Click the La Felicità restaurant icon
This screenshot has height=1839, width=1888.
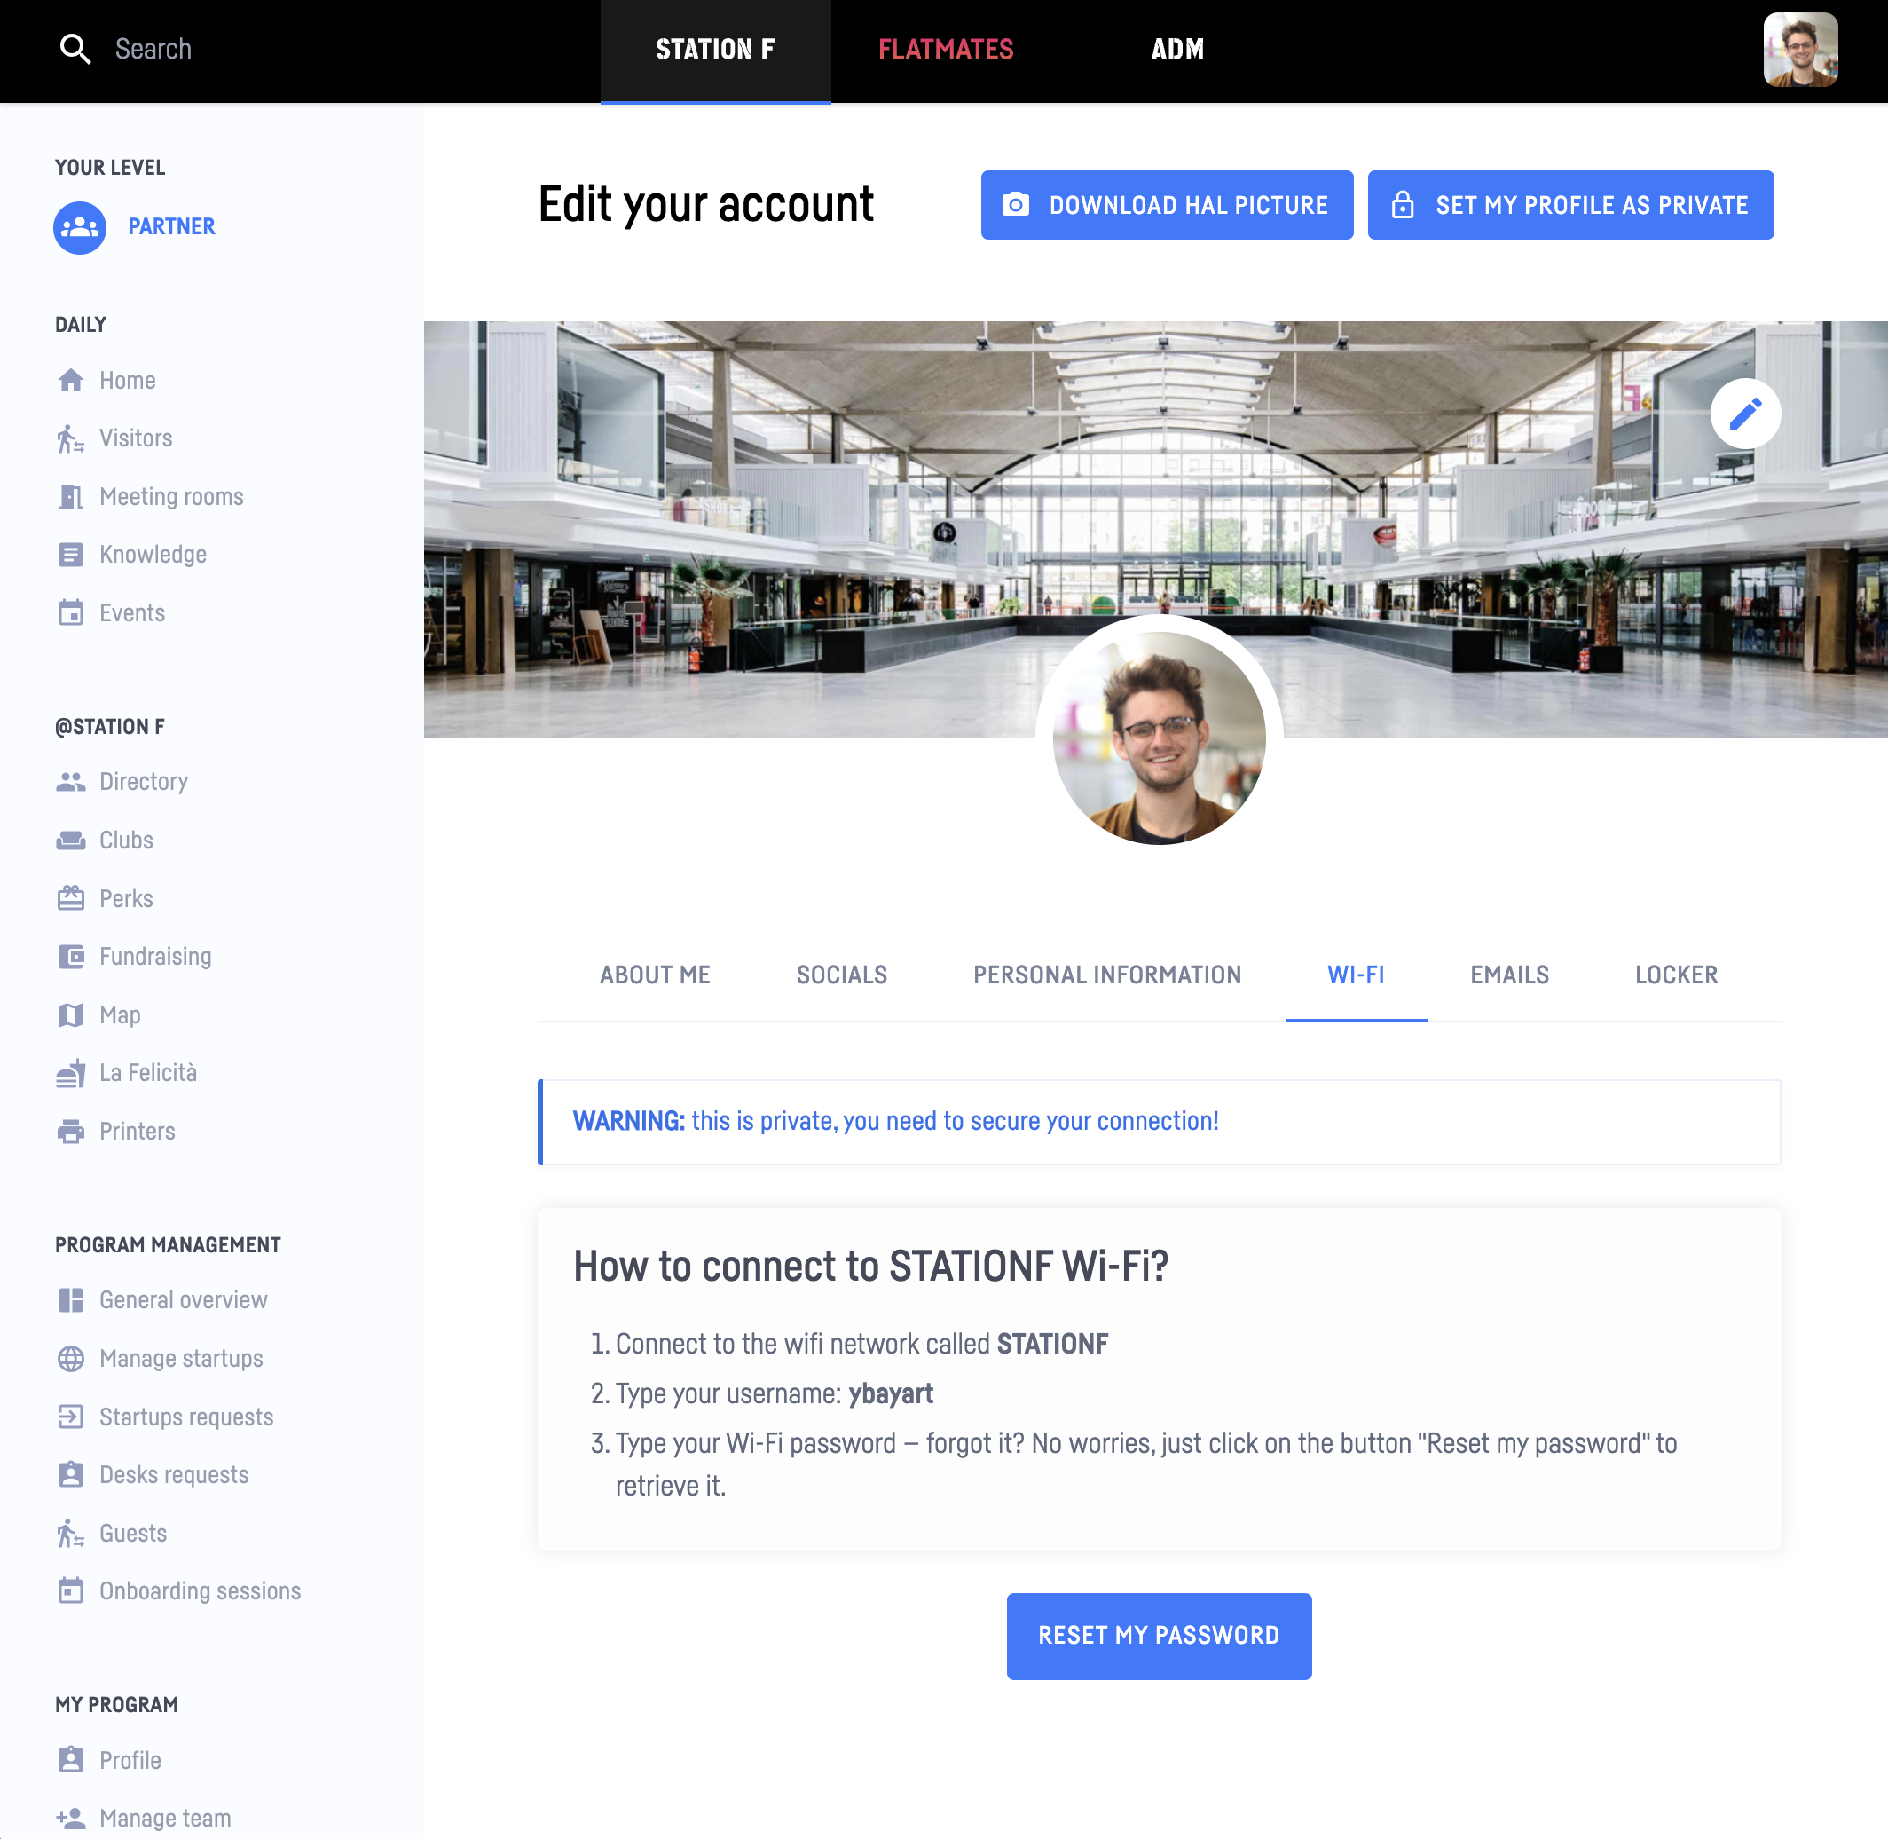point(70,1073)
